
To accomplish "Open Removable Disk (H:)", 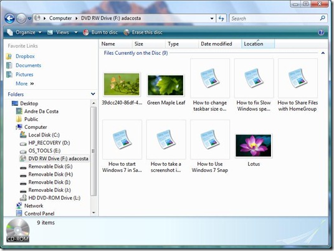I will click(x=50, y=174).
